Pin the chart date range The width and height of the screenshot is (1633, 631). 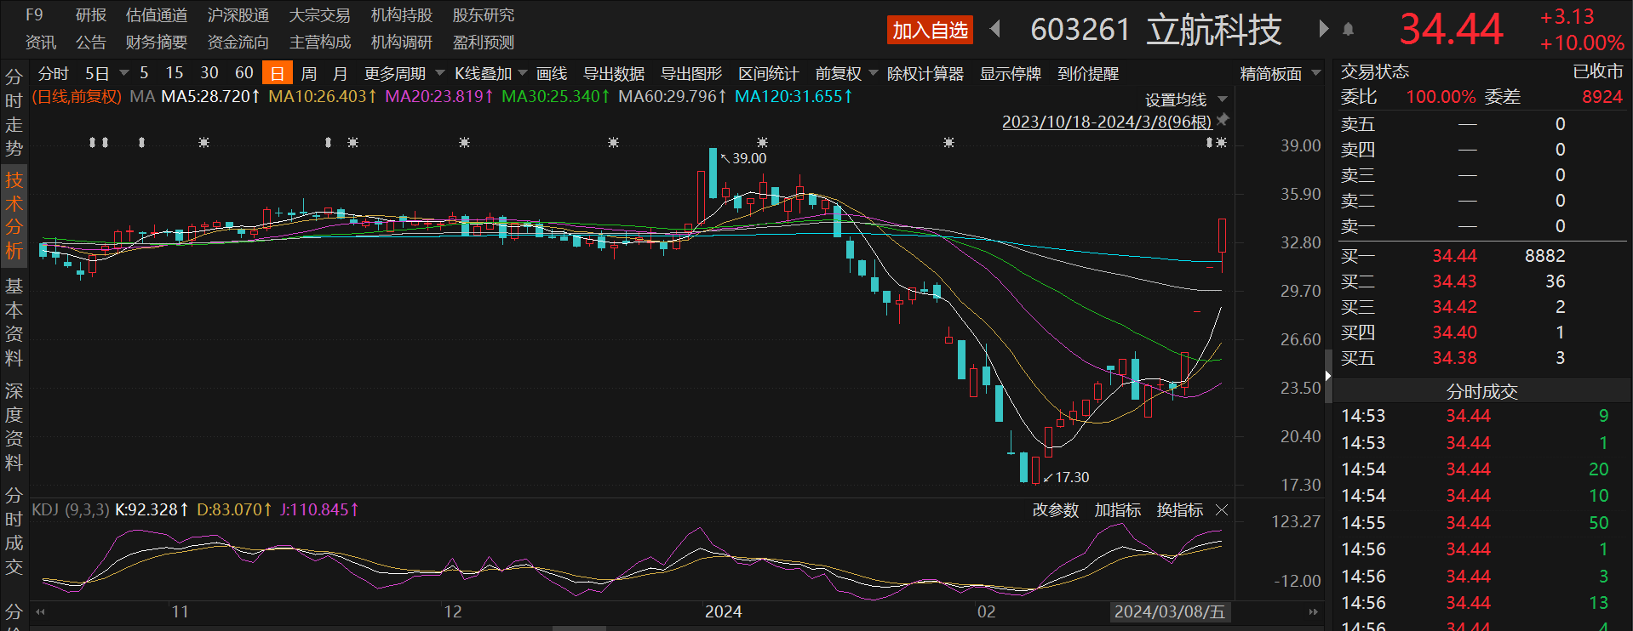(1223, 121)
